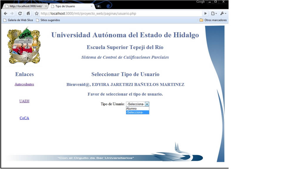The width and height of the screenshot is (301, 169).
Task: Close the localhost:3000/mti tab
Action: click(x=46, y=6)
